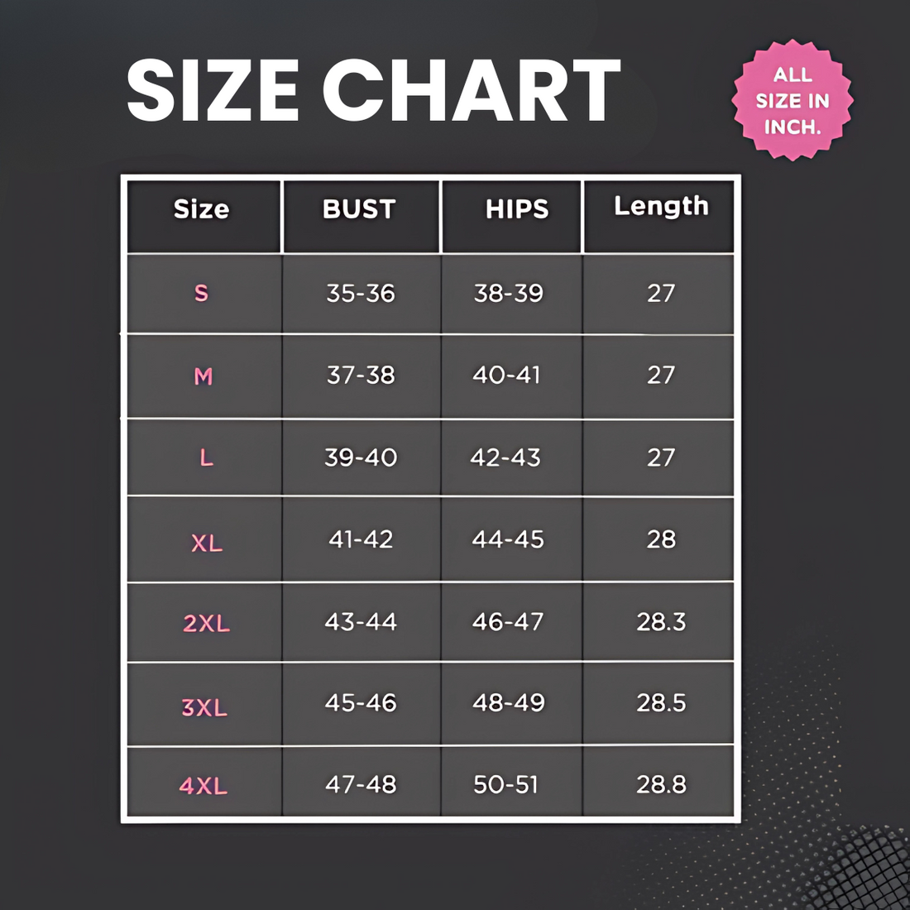Viewport: 910px width, 910px height.
Task: Click the pink 'S' size label
Action: [201, 293]
